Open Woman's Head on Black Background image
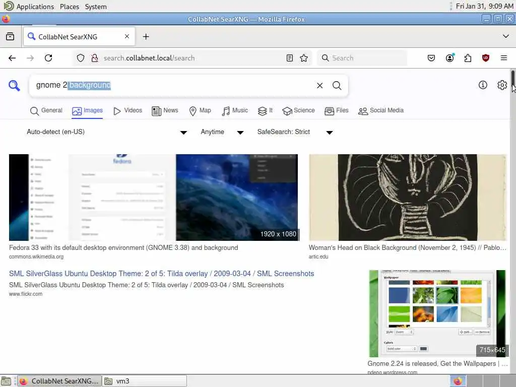This screenshot has height=387, width=516. 407,198
